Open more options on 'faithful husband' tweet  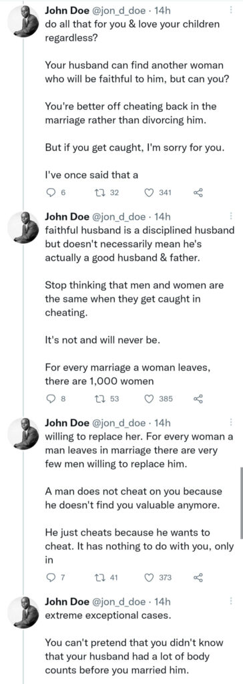[x=231, y=216]
